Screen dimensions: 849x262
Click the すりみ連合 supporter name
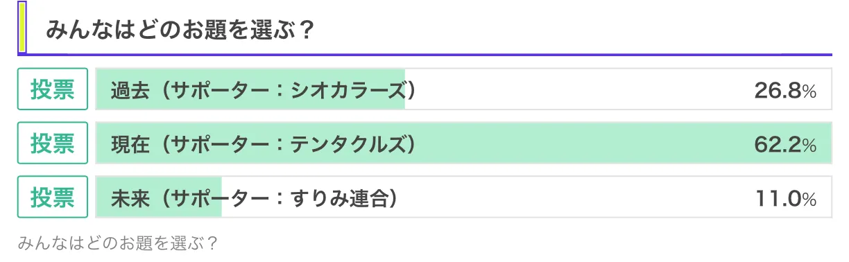tap(337, 198)
